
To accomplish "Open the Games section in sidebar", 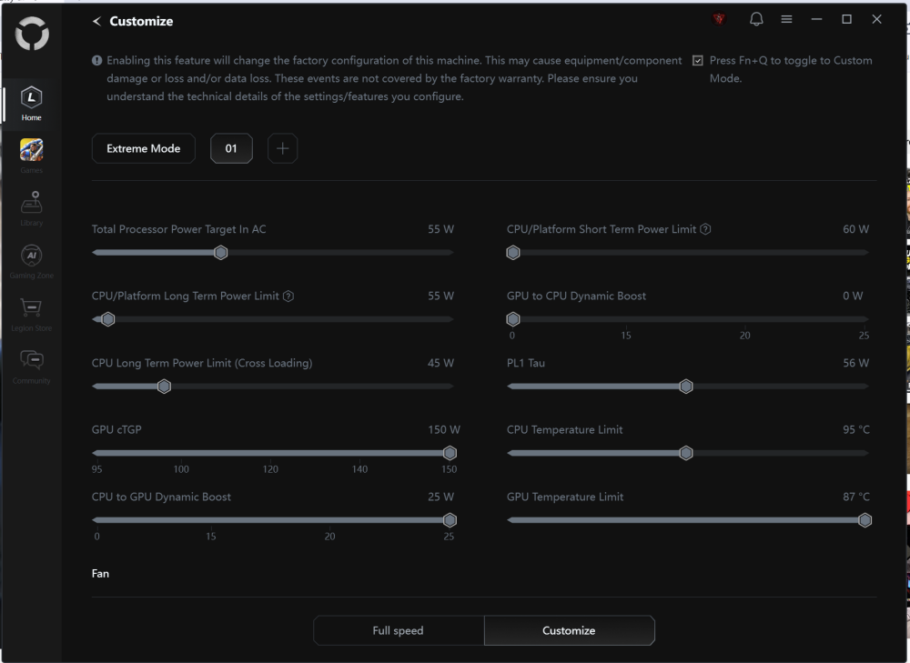I will tap(31, 151).
